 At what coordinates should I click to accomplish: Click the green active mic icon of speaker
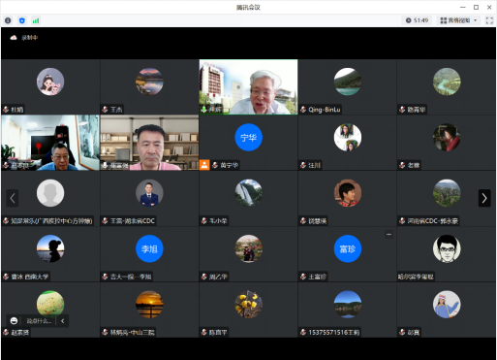coord(203,110)
